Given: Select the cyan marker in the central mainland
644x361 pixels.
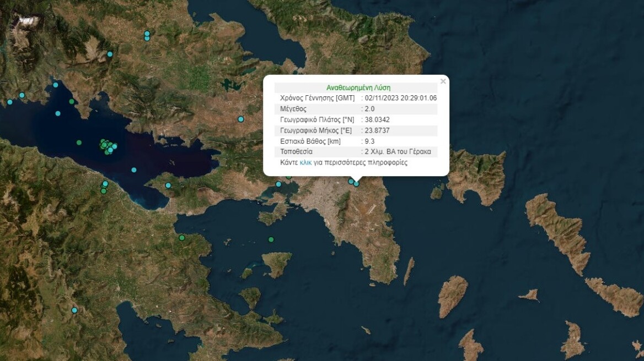Looking at the screenshot, I should tap(240, 118).
